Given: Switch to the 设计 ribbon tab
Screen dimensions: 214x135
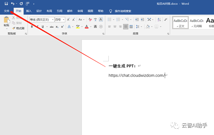Looking at the screenshot, I should click(x=39, y=11).
